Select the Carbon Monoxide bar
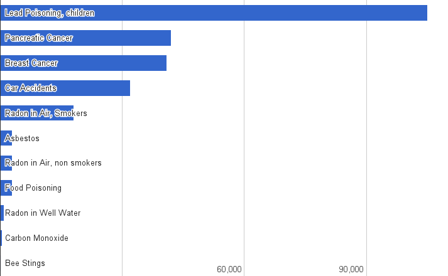 (x=1, y=238)
